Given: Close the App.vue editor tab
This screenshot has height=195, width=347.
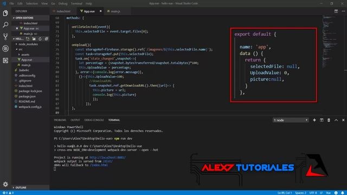Looking at the screenshot, I should [x=100, y=11].
